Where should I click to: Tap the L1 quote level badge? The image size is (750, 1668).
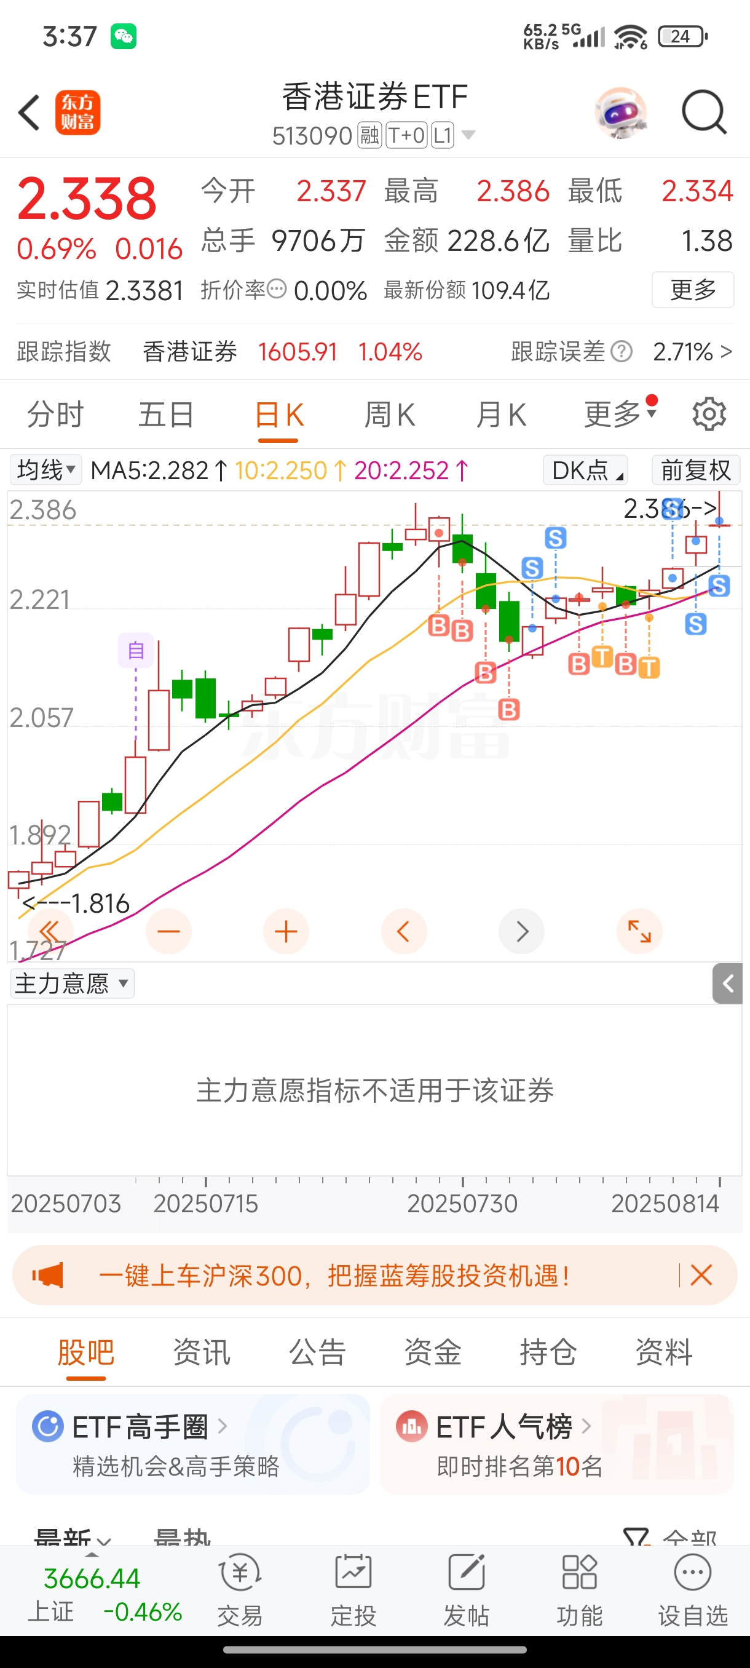(x=443, y=135)
